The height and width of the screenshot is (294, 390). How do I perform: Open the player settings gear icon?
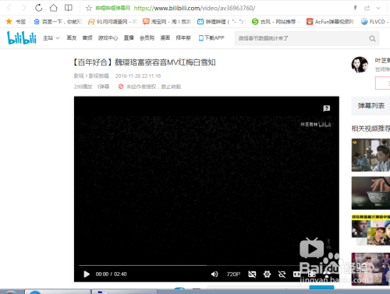tap(267, 274)
